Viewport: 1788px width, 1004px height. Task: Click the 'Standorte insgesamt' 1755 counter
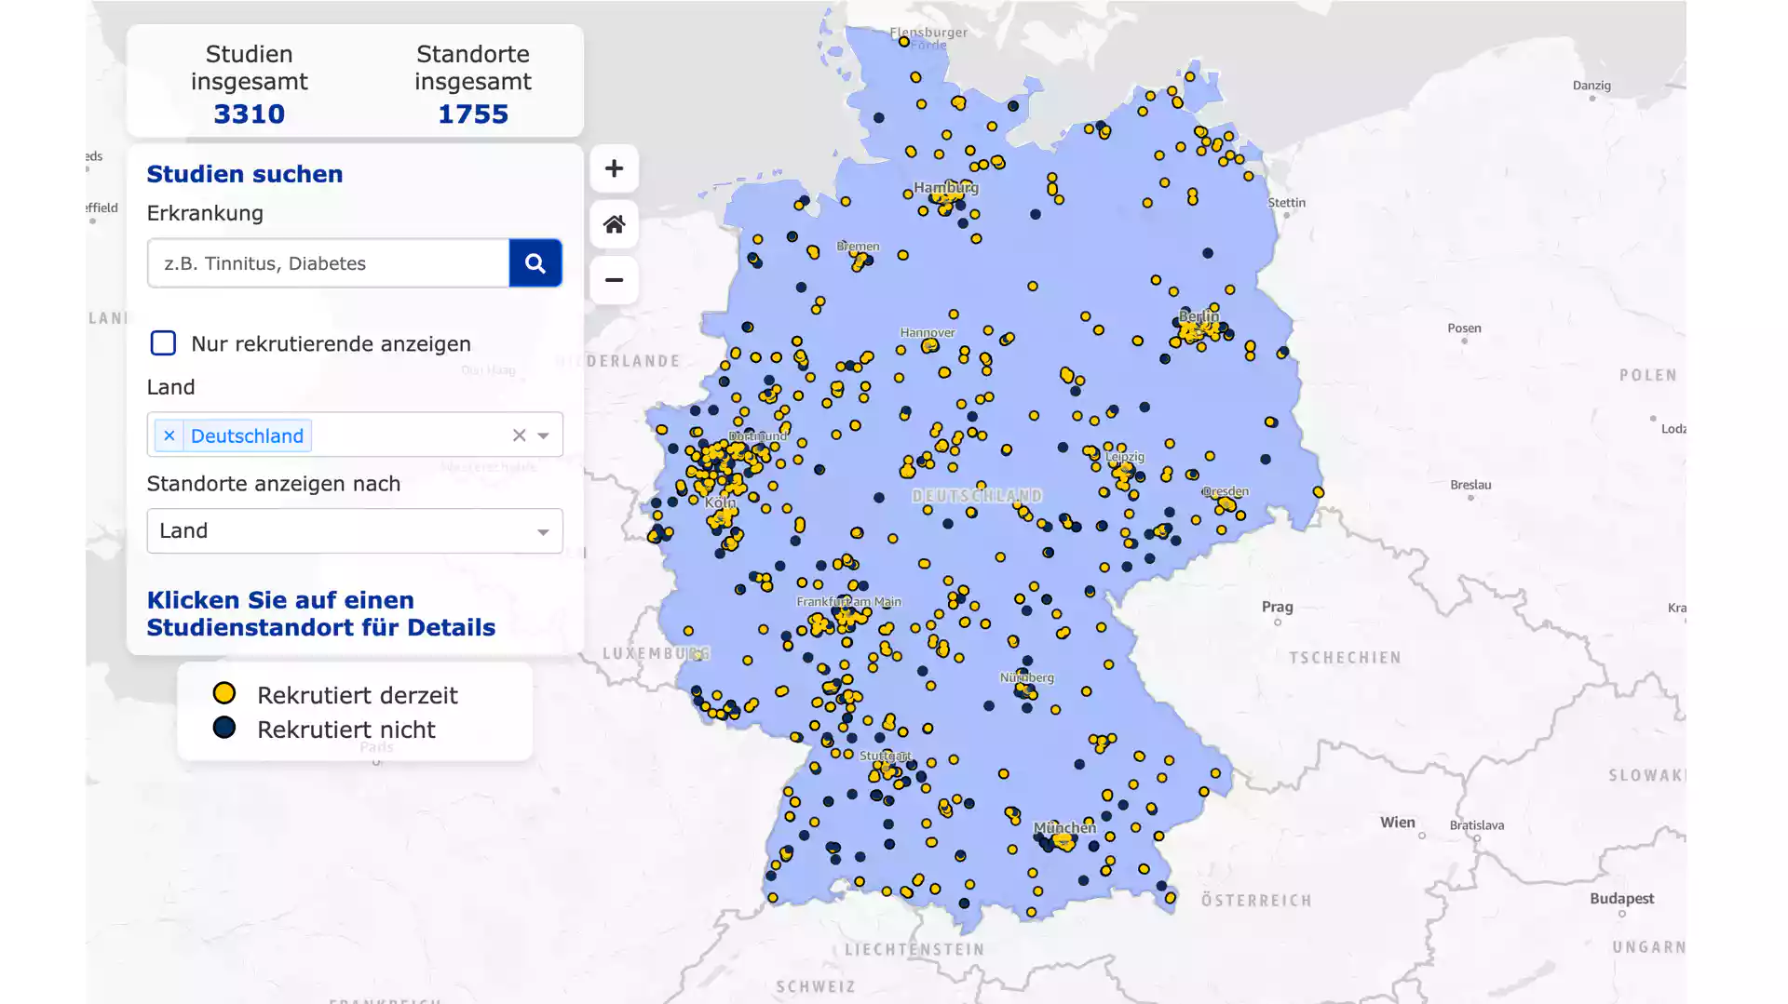tap(473, 114)
